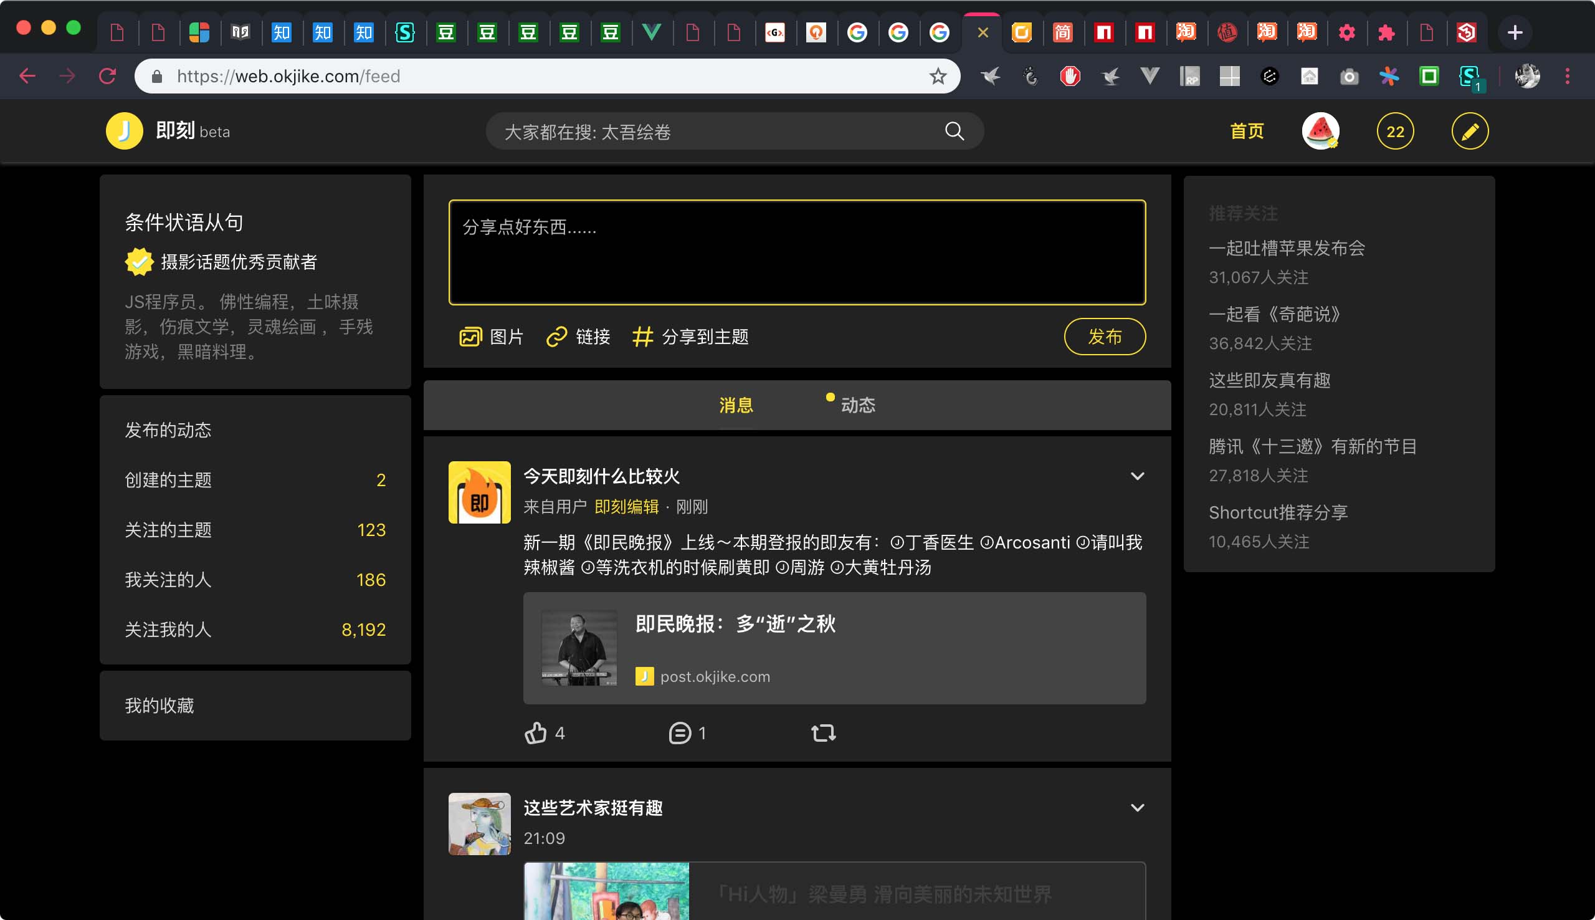Open topic 一起吐槽苹果发布会
This screenshot has height=920, width=1595.
coord(1287,248)
